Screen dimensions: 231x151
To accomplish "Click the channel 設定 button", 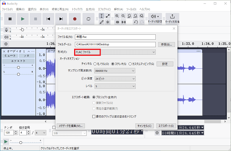I will (x=165, y=64).
